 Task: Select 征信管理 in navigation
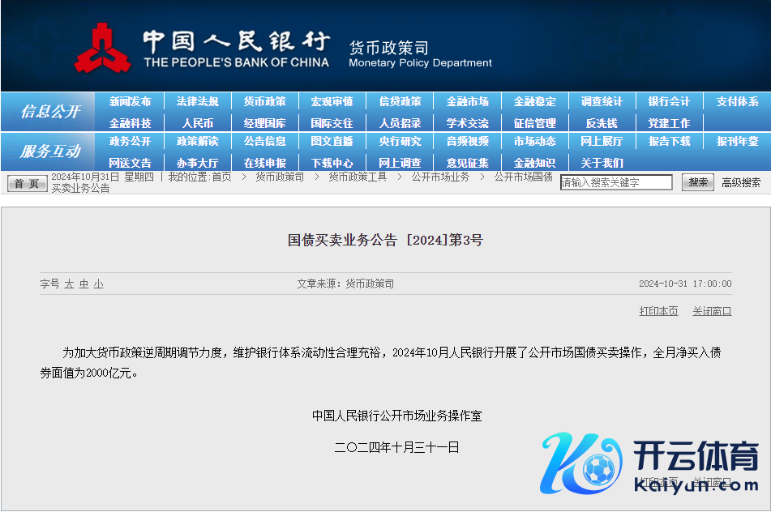click(534, 123)
